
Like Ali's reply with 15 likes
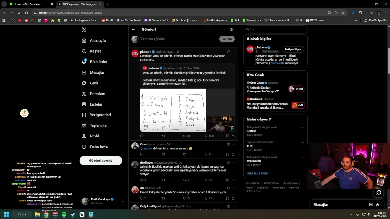[x=186, y=198]
